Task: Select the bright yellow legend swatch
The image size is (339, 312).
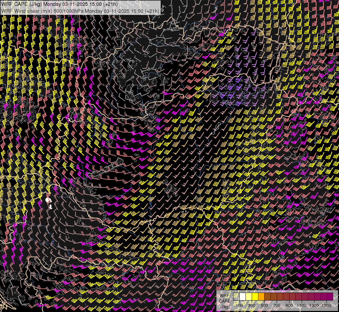Action: 255,297
